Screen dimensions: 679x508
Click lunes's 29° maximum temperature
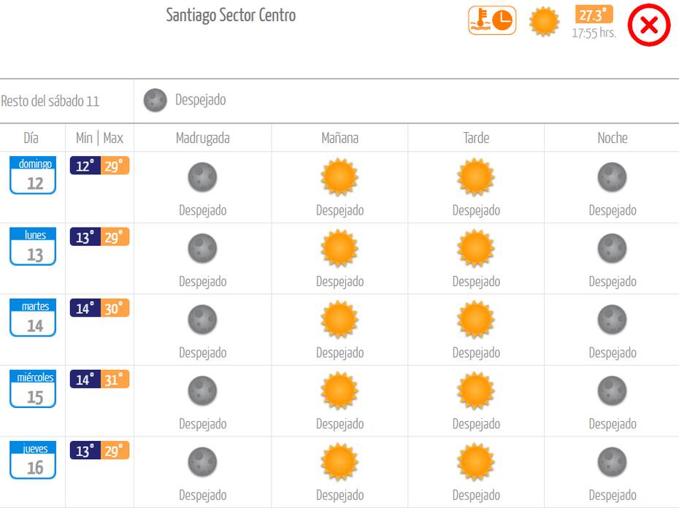tap(115, 237)
